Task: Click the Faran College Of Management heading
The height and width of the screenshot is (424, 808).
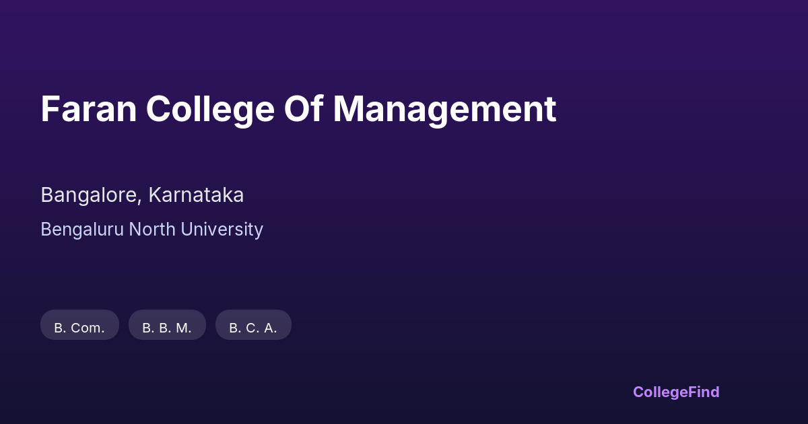Action: pos(298,109)
